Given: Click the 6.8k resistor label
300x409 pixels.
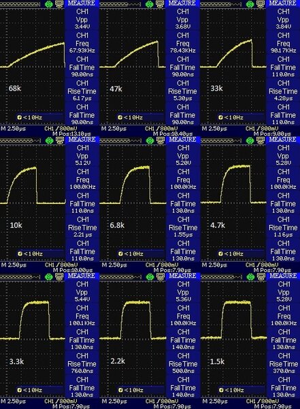Looking at the screenshot, I should 117,225.
